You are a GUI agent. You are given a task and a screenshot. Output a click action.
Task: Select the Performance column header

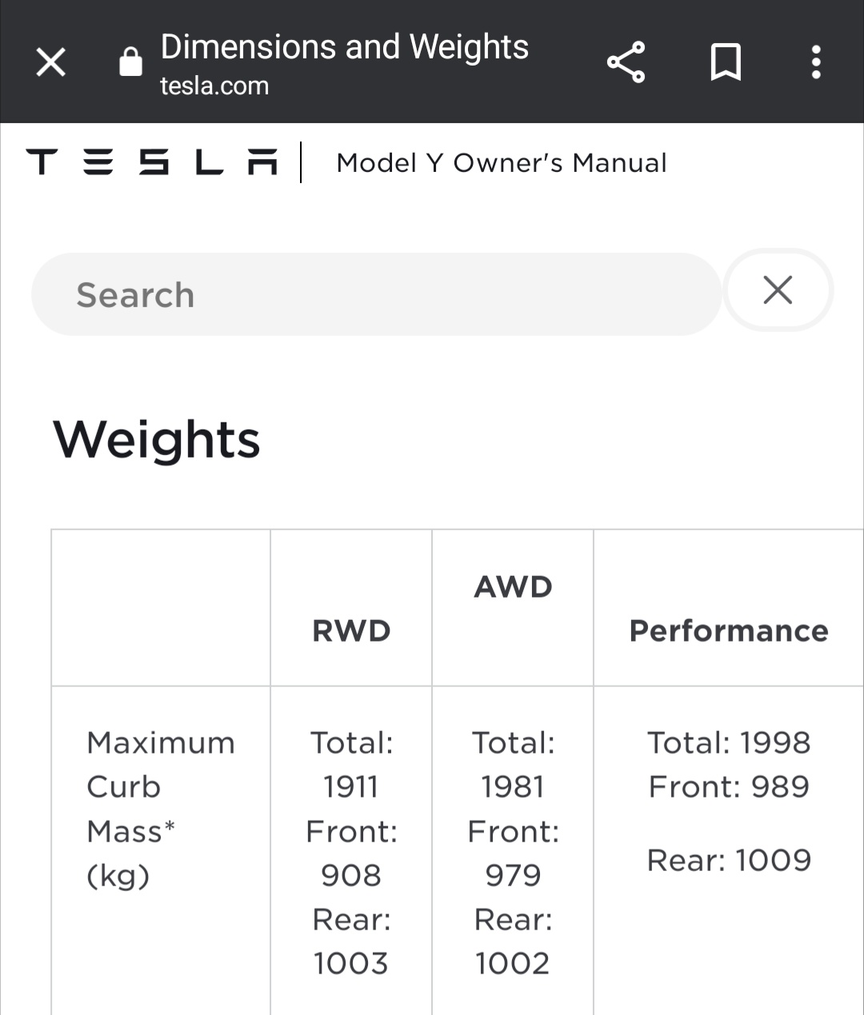click(729, 631)
